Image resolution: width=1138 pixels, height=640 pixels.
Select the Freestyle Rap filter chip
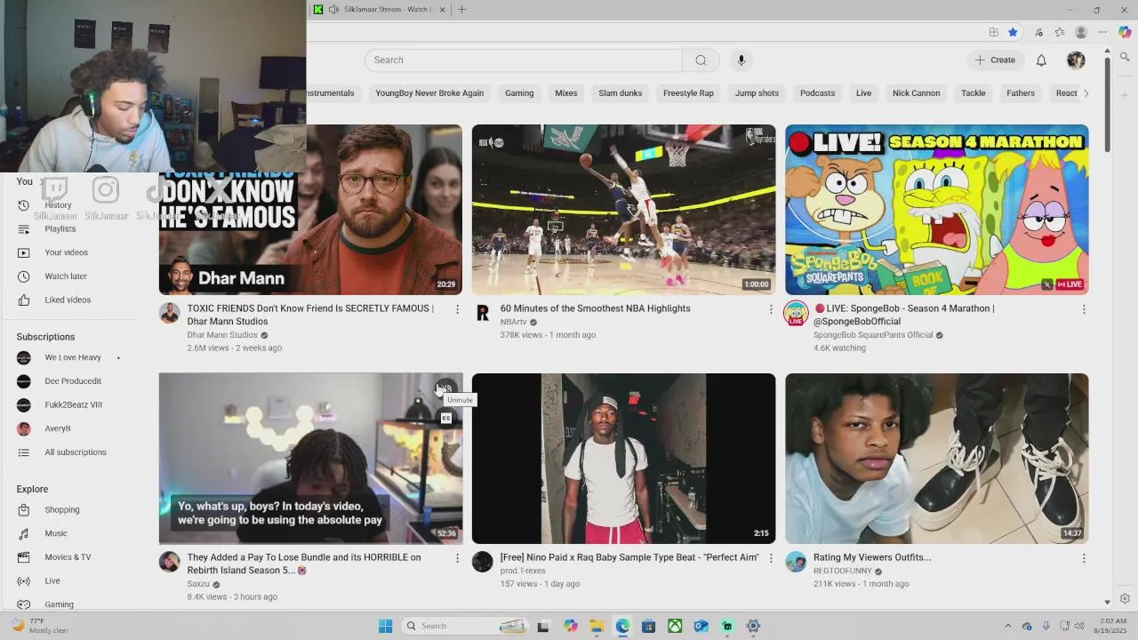pos(688,93)
